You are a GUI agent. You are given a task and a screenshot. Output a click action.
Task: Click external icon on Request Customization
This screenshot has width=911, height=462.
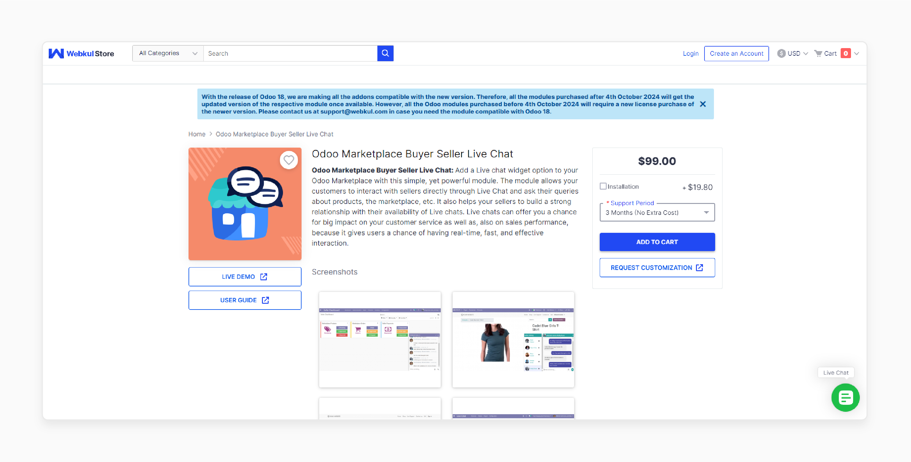coord(699,268)
